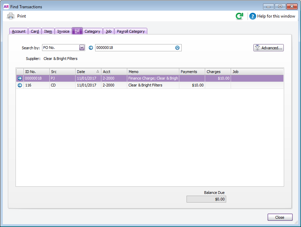Viewport: 301px width, 227px height.
Task: Click the Job column header
Action: click(x=257, y=72)
